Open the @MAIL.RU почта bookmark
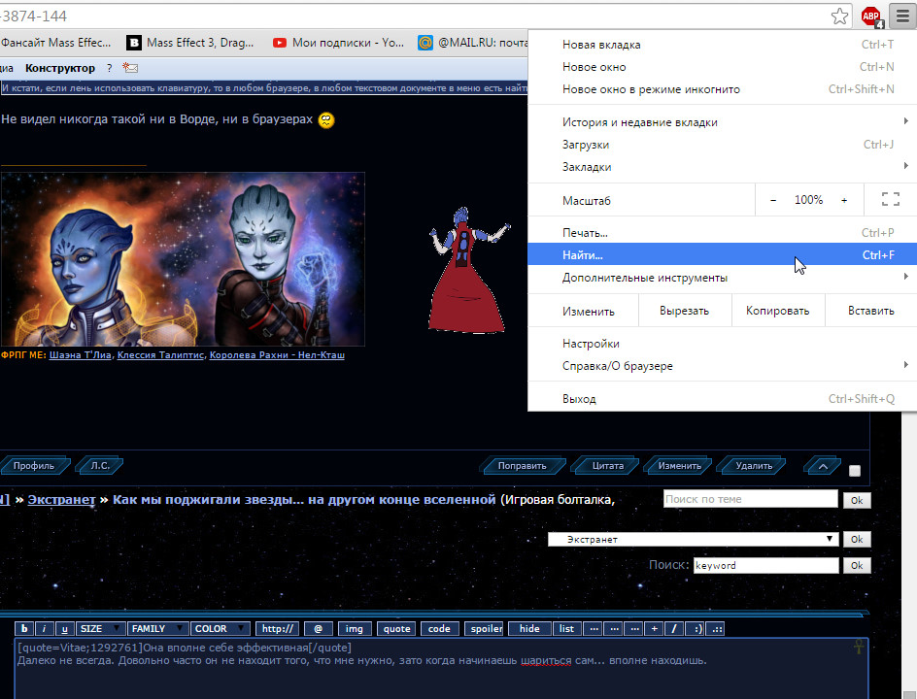Image resolution: width=917 pixels, height=699 pixels. click(472, 43)
